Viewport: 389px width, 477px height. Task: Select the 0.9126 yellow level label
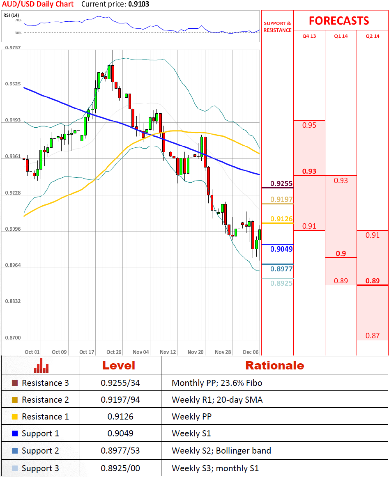(281, 219)
